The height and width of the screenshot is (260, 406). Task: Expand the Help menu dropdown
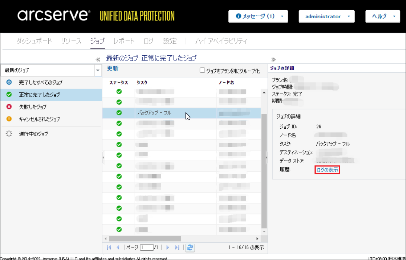(383, 16)
